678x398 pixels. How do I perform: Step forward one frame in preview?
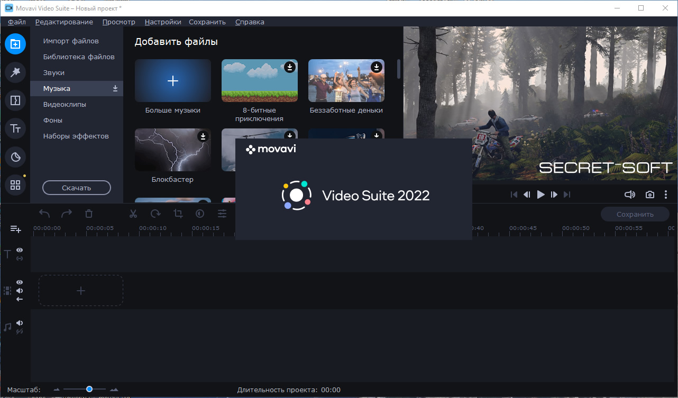554,195
